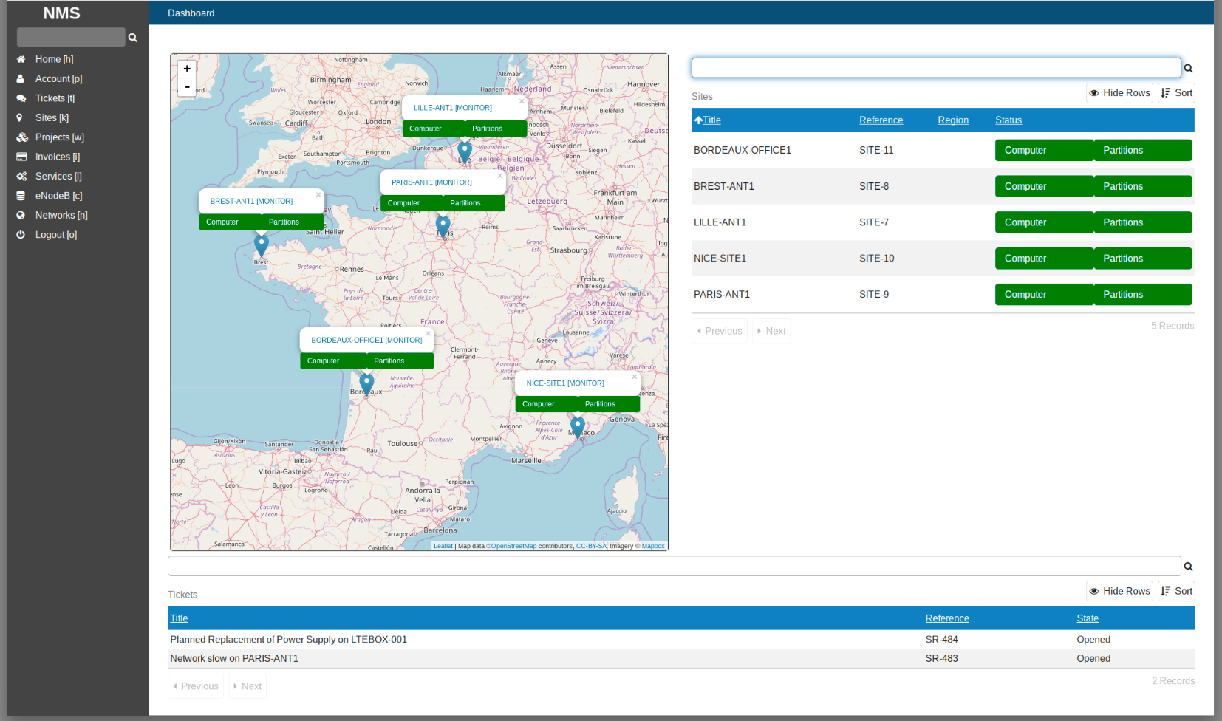Open Sort options for Sites table
The width and height of the screenshot is (1222, 721).
pos(1176,93)
